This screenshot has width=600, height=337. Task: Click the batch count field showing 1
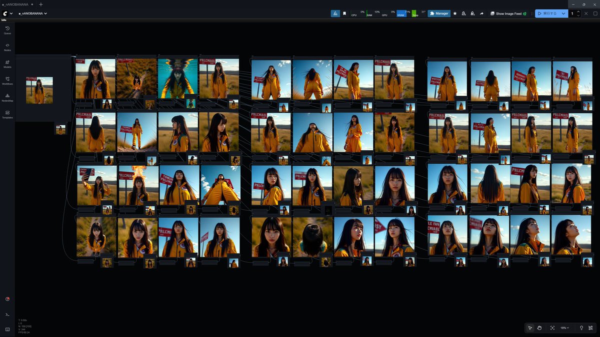coord(572,13)
